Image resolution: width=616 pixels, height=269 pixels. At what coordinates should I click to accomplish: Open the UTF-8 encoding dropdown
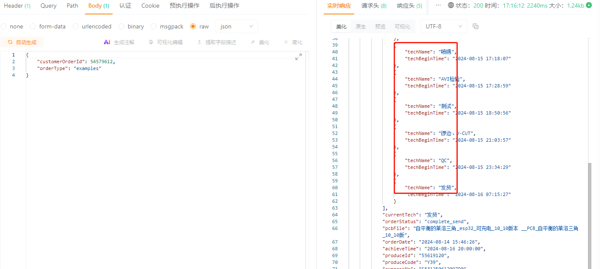point(443,26)
